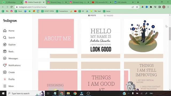This screenshot has height=96, width=171.
Task: Open File Explorer from the taskbar
Action: pyautogui.click(x=68, y=93)
